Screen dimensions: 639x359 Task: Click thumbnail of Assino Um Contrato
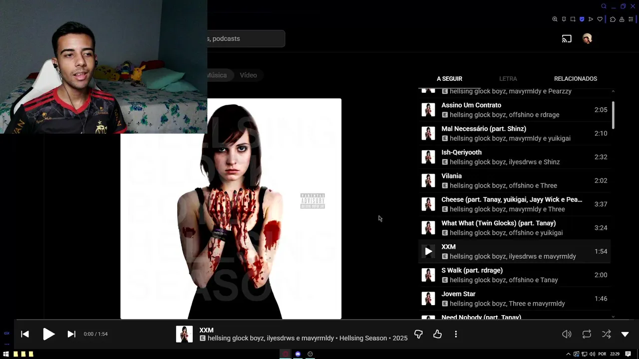click(x=428, y=110)
